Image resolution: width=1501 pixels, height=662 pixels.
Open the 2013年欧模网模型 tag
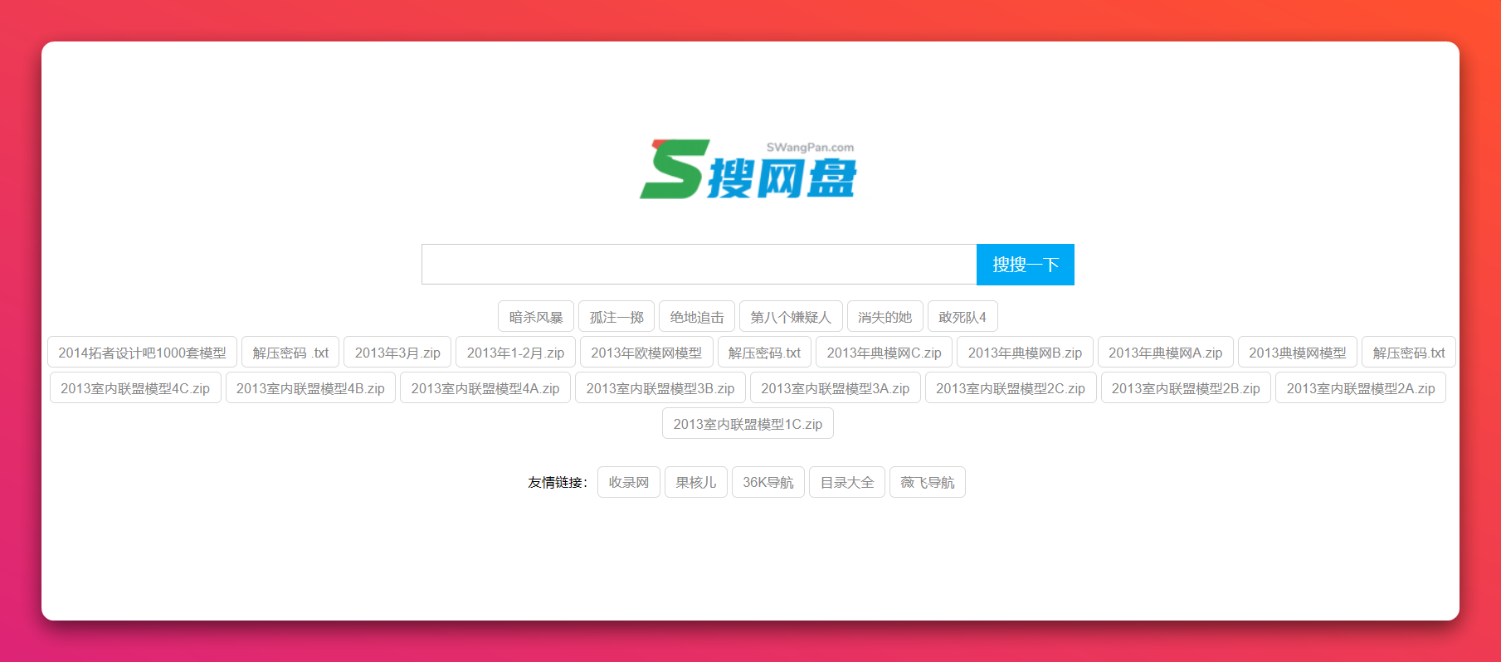(x=646, y=353)
